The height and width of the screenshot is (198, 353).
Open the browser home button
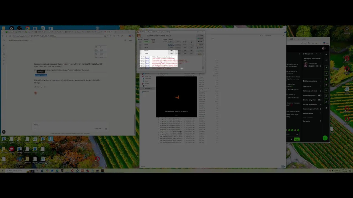[10, 36]
